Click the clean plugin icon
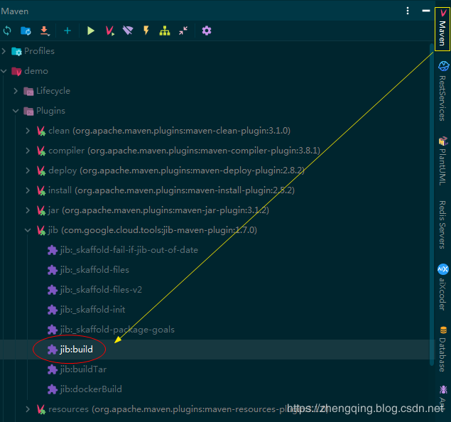This screenshot has height=422, width=451. [x=41, y=131]
